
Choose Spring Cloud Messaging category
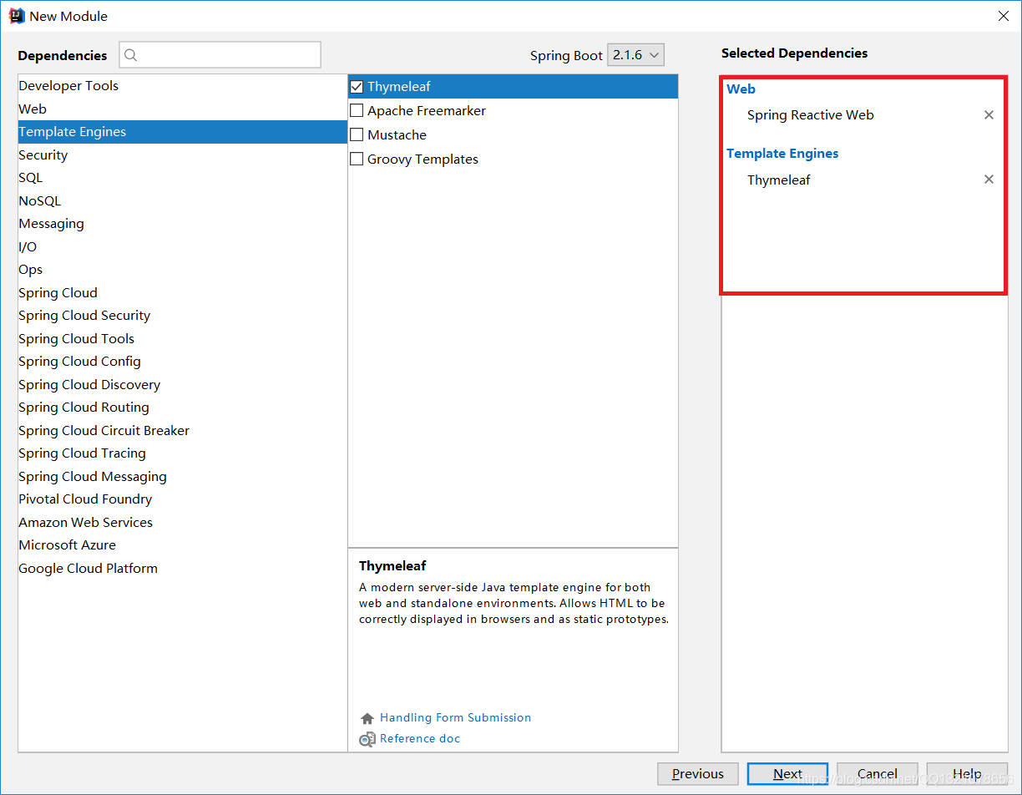coord(183,477)
